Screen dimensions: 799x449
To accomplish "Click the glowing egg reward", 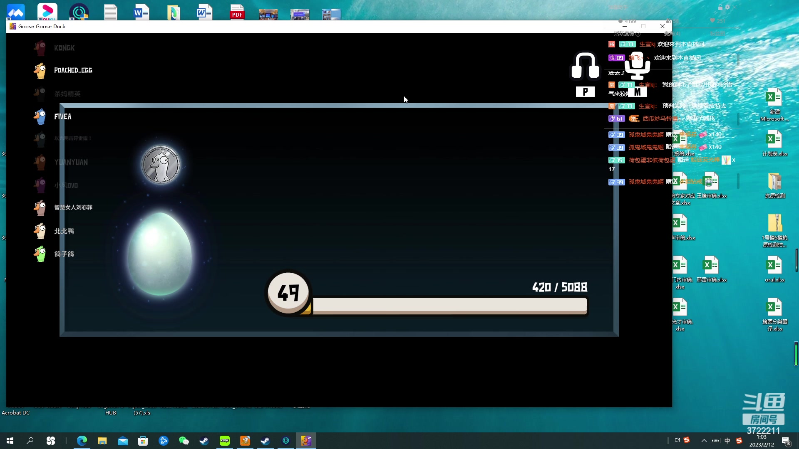I will coord(160,254).
